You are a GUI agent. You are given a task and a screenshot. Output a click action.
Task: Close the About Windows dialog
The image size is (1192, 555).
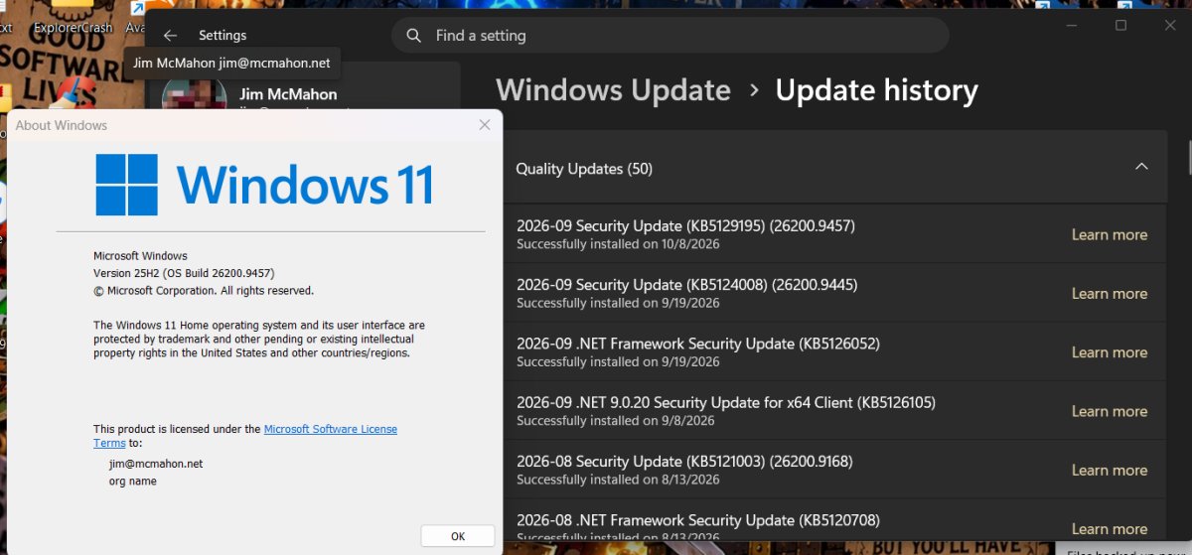(485, 125)
